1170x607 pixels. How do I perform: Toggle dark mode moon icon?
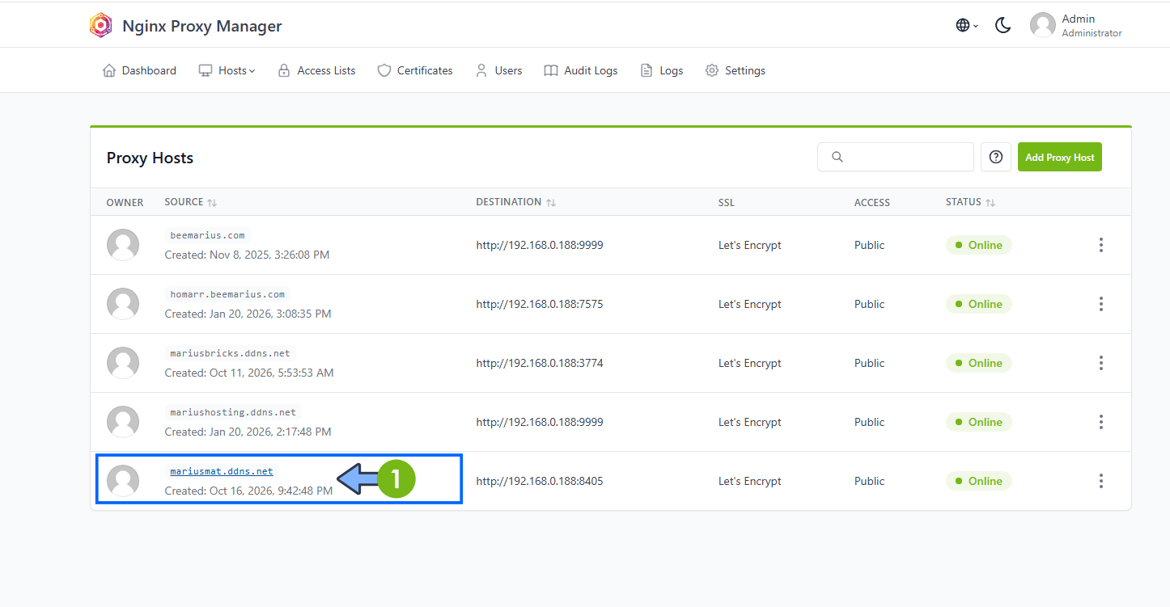pyautogui.click(x=1003, y=25)
